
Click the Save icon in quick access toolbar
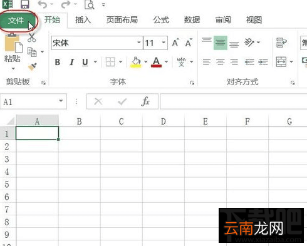pos(25,4)
